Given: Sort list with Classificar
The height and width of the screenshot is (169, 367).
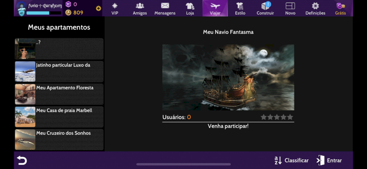Looking at the screenshot, I should click(291, 160).
